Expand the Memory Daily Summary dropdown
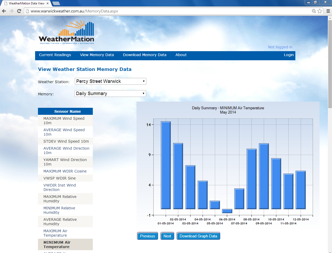This screenshot has width=332, height=253. [x=110, y=94]
